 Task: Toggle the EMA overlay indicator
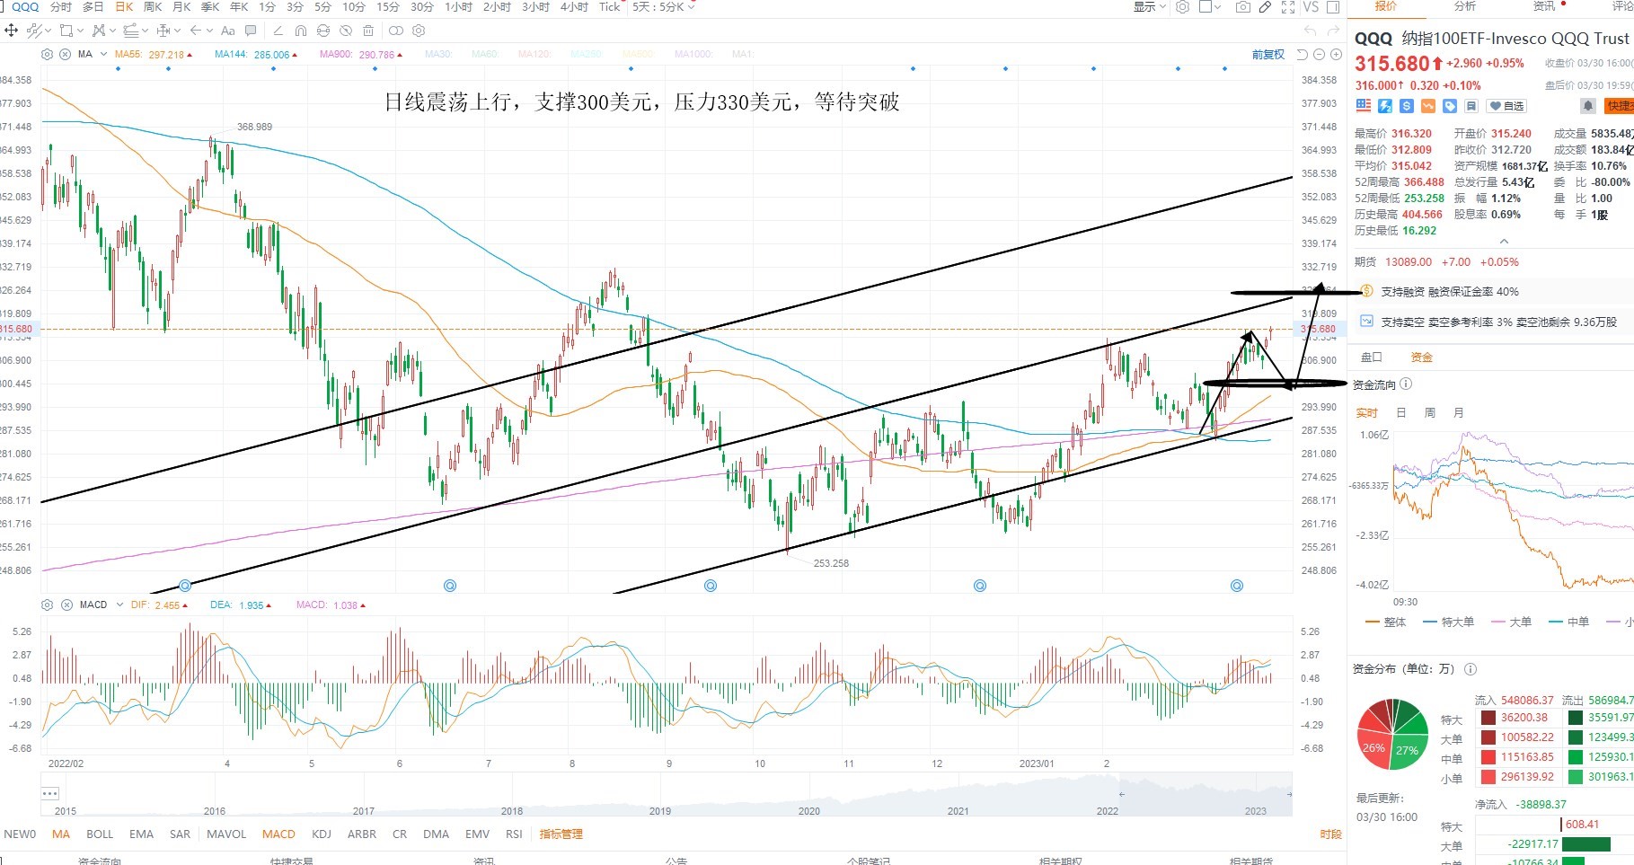point(141,834)
